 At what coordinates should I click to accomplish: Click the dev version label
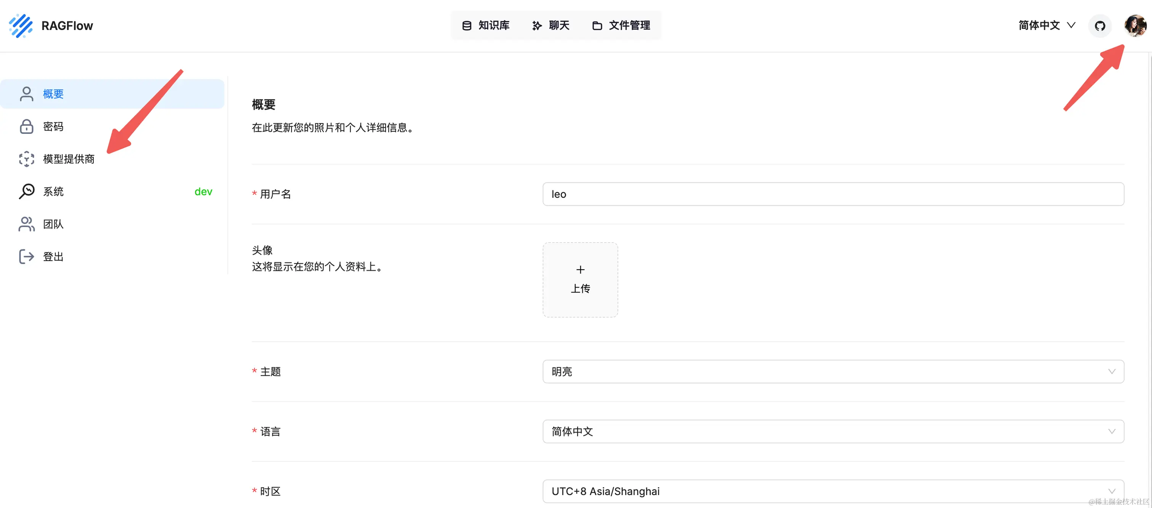(x=203, y=192)
